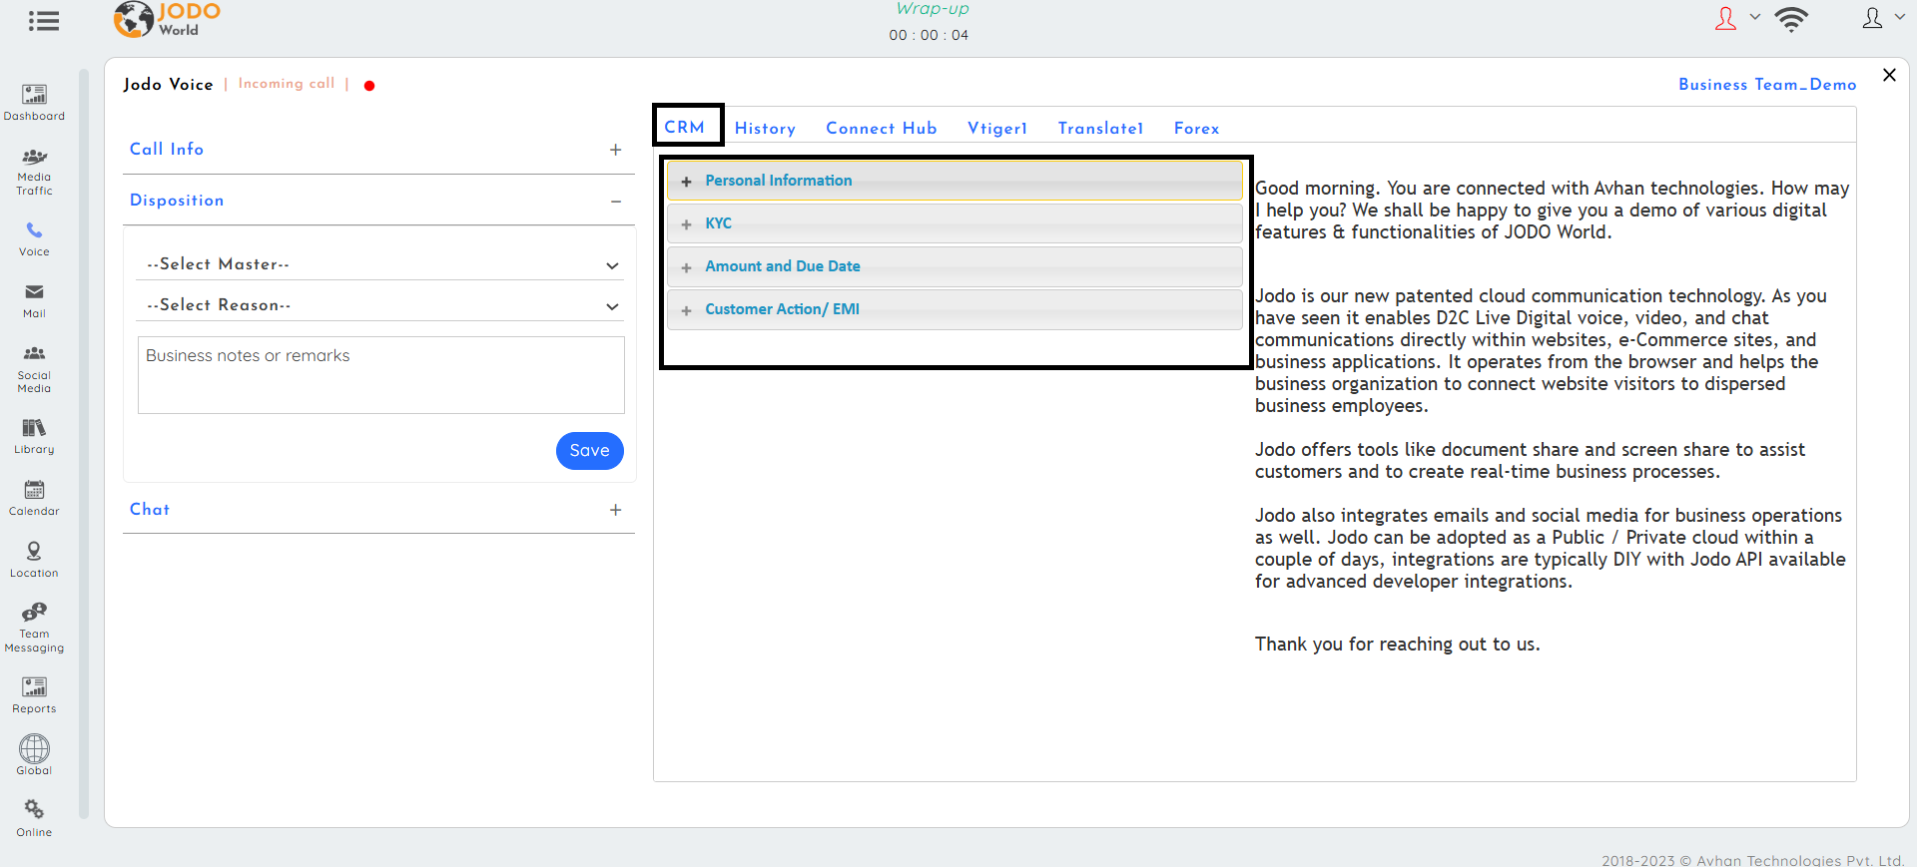This screenshot has height=867, width=1917.
Task: Expand the KYC accordion
Action: (x=955, y=223)
